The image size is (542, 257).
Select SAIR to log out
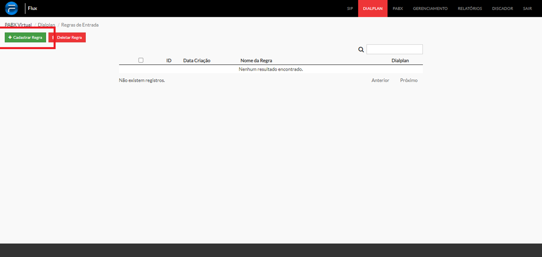(528, 8)
